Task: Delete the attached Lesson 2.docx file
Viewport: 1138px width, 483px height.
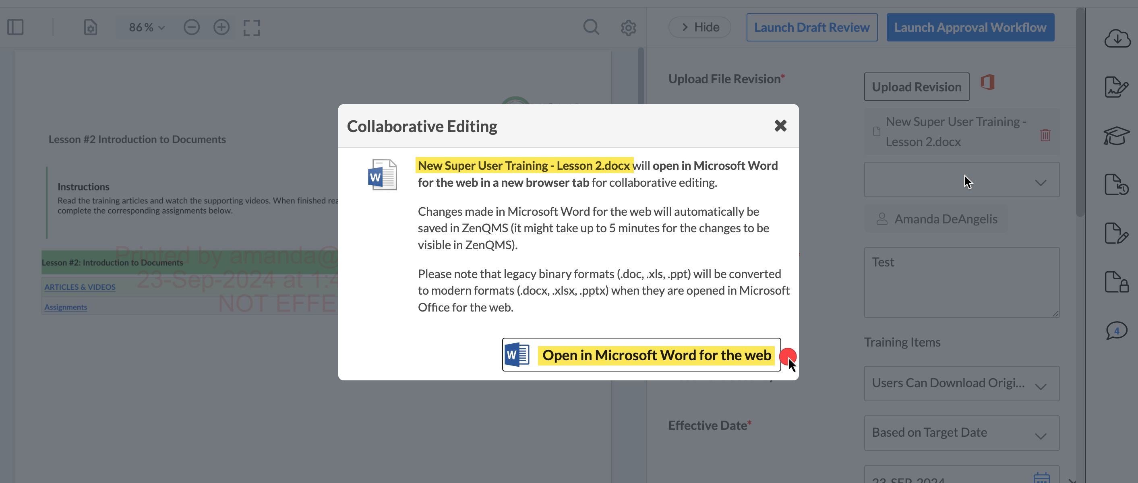Action: click(1045, 135)
